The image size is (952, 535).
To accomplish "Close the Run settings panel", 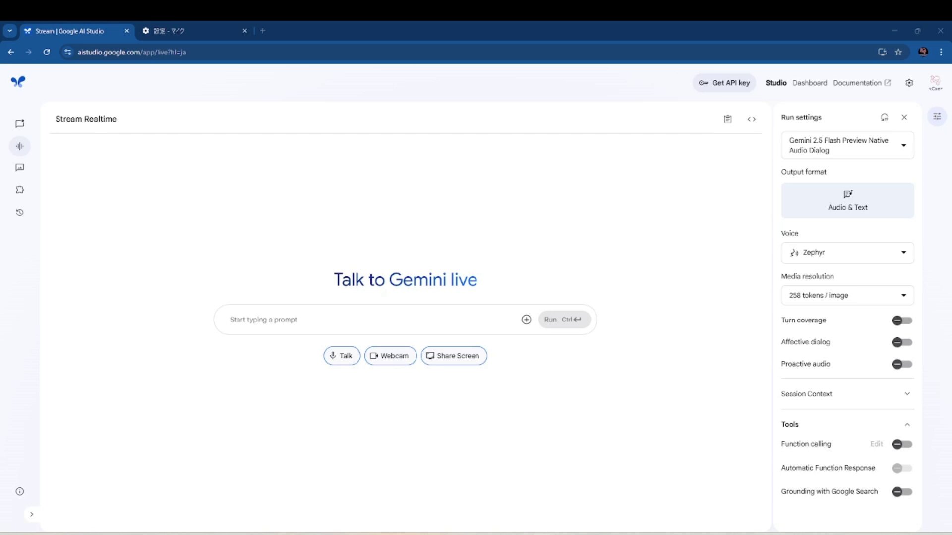I will (x=904, y=117).
